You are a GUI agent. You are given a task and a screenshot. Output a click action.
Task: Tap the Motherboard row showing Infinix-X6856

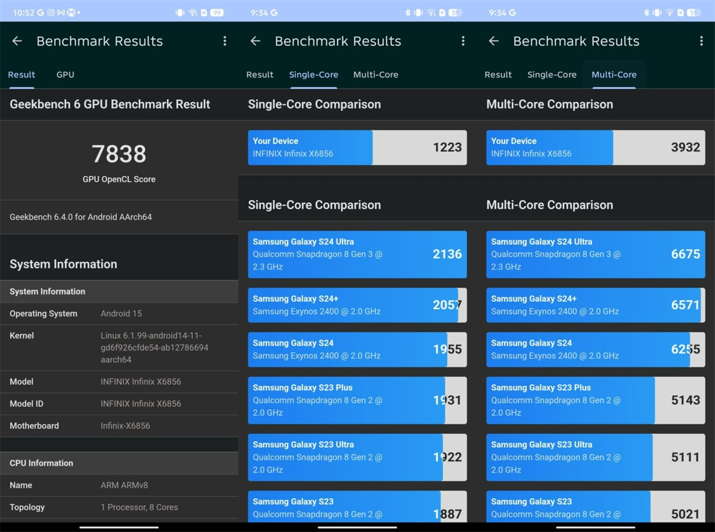coord(119,425)
